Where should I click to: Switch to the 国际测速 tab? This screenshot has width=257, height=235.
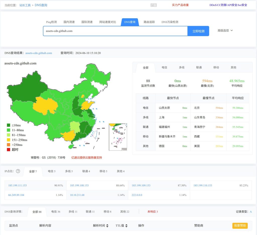[x=87, y=22]
